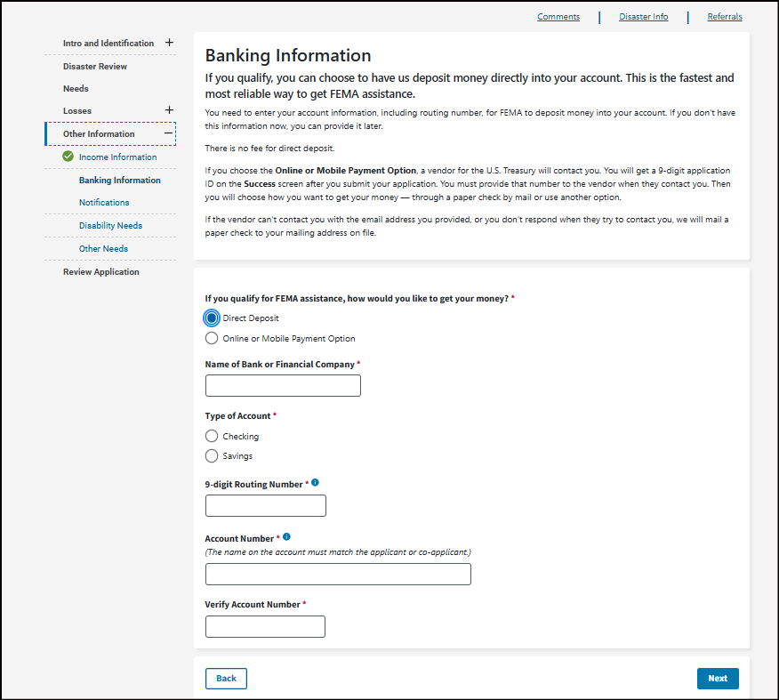Click the Routing Number info icon
779x700 pixels.
tap(316, 483)
